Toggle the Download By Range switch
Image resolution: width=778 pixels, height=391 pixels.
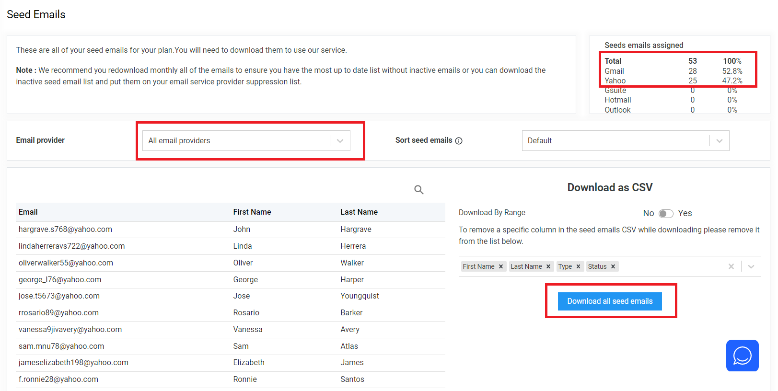click(x=666, y=213)
